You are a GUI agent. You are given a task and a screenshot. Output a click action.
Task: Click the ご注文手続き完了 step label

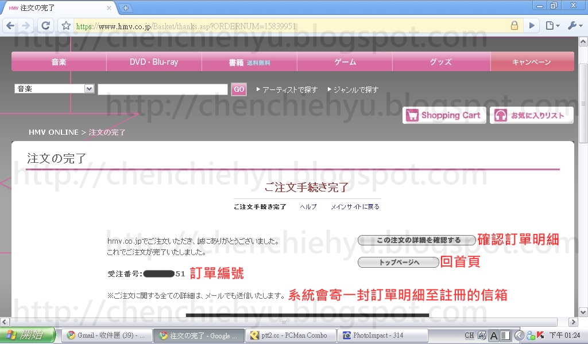[260, 206]
